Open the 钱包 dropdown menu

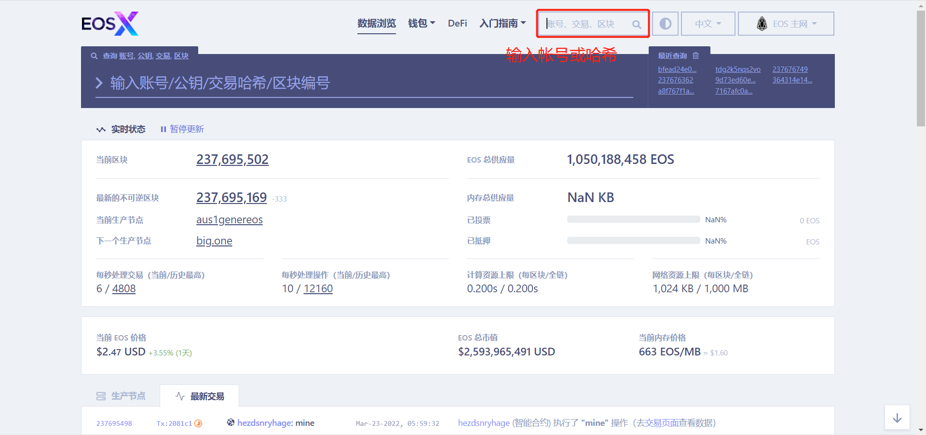pyautogui.click(x=421, y=23)
